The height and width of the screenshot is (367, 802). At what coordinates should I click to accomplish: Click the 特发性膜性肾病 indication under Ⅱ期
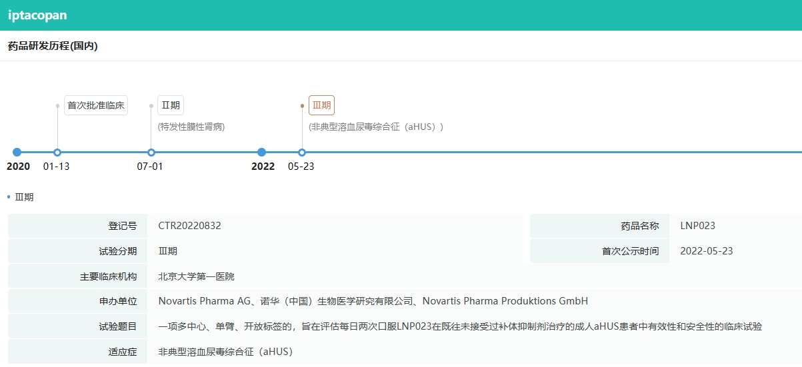(x=191, y=127)
